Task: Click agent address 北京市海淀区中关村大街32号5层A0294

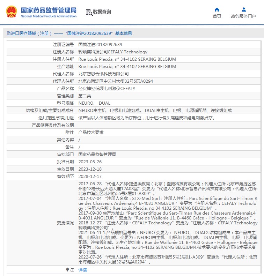Action: tap(116, 81)
